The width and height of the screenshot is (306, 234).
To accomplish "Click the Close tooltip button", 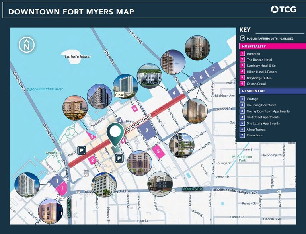I will (119, 95).
